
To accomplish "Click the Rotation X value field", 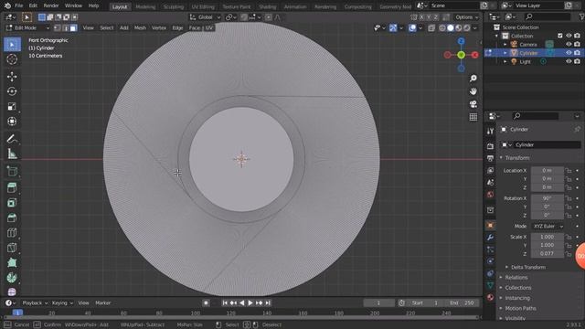I will 547,198.
